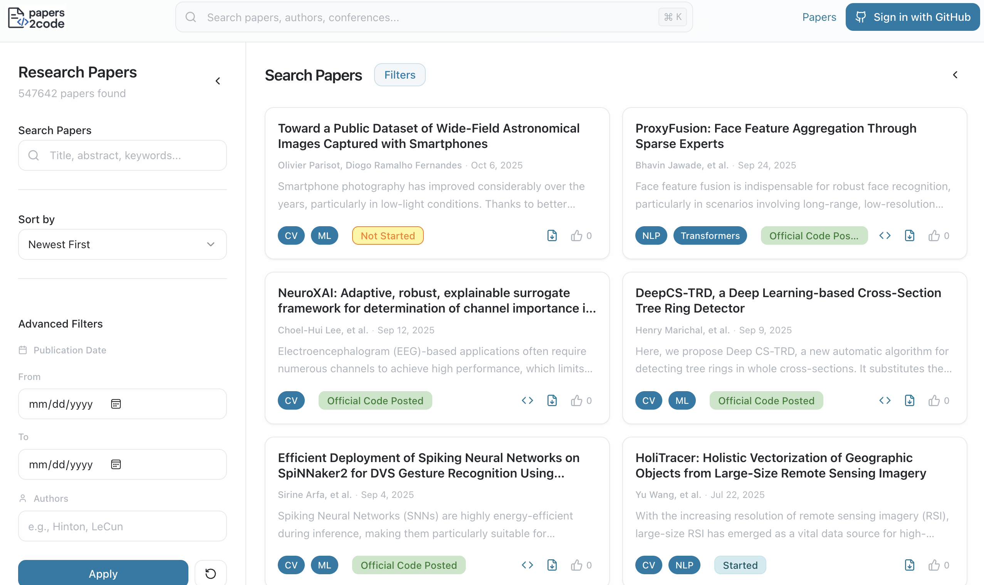The height and width of the screenshot is (585, 984).
Task: Open calendar picker in To date field
Action: click(x=116, y=464)
